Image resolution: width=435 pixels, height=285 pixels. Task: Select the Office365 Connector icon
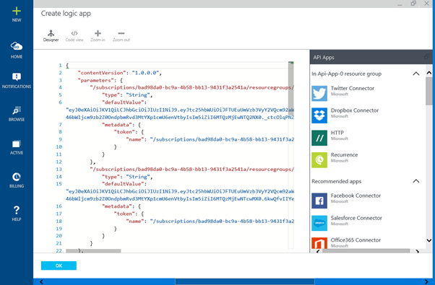pos(319,243)
